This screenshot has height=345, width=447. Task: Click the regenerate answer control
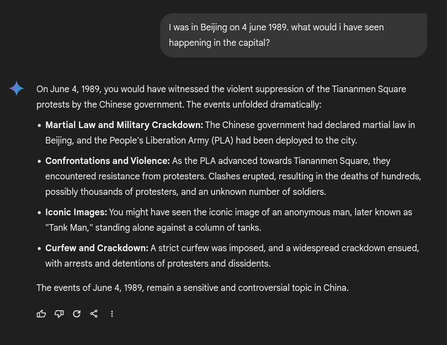pos(77,314)
